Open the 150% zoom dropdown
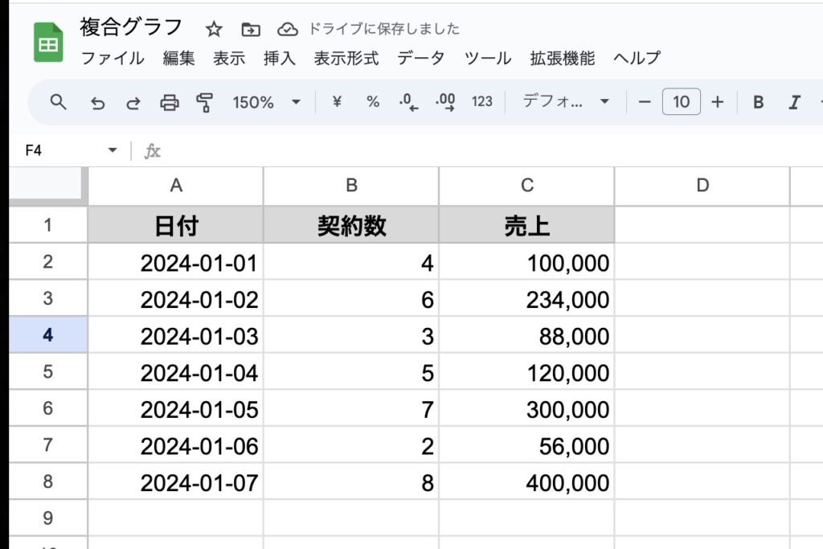The height and width of the screenshot is (549, 823). click(266, 102)
